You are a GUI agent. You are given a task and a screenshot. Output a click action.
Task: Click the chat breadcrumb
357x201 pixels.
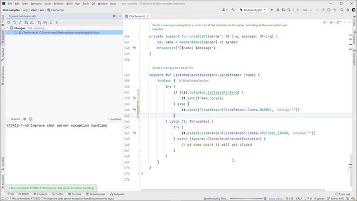34,10
